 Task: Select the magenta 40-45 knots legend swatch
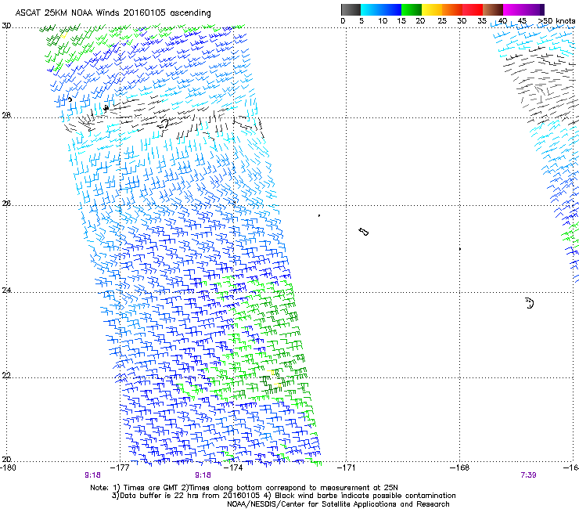pyautogui.click(x=513, y=9)
